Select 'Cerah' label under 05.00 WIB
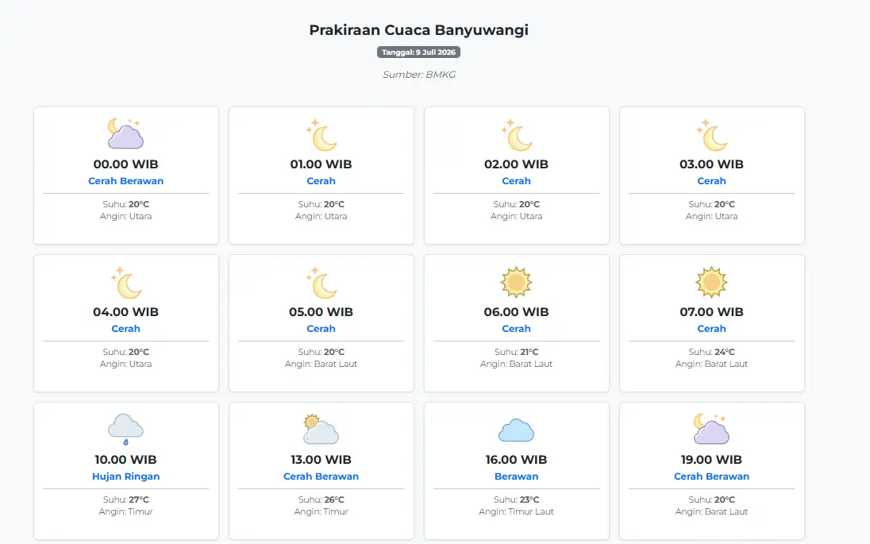Viewport: 870px width, 544px height. [x=321, y=329]
